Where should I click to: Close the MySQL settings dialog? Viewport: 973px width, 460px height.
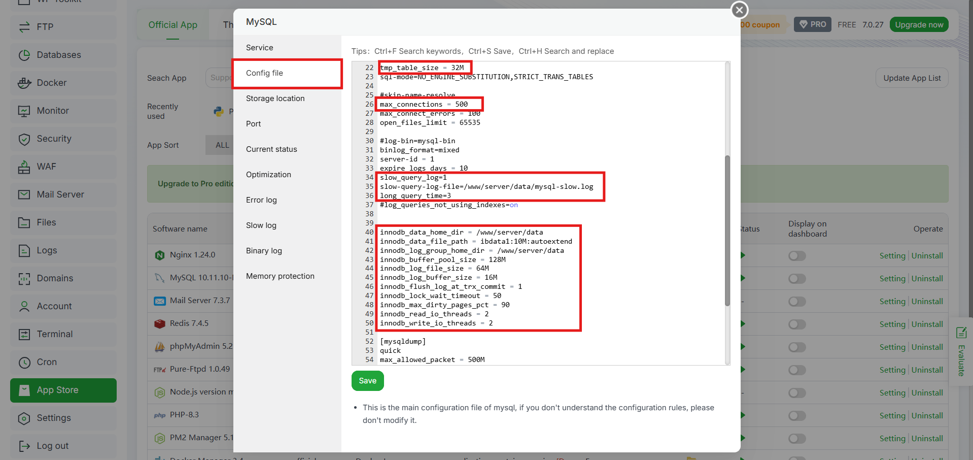click(739, 10)
